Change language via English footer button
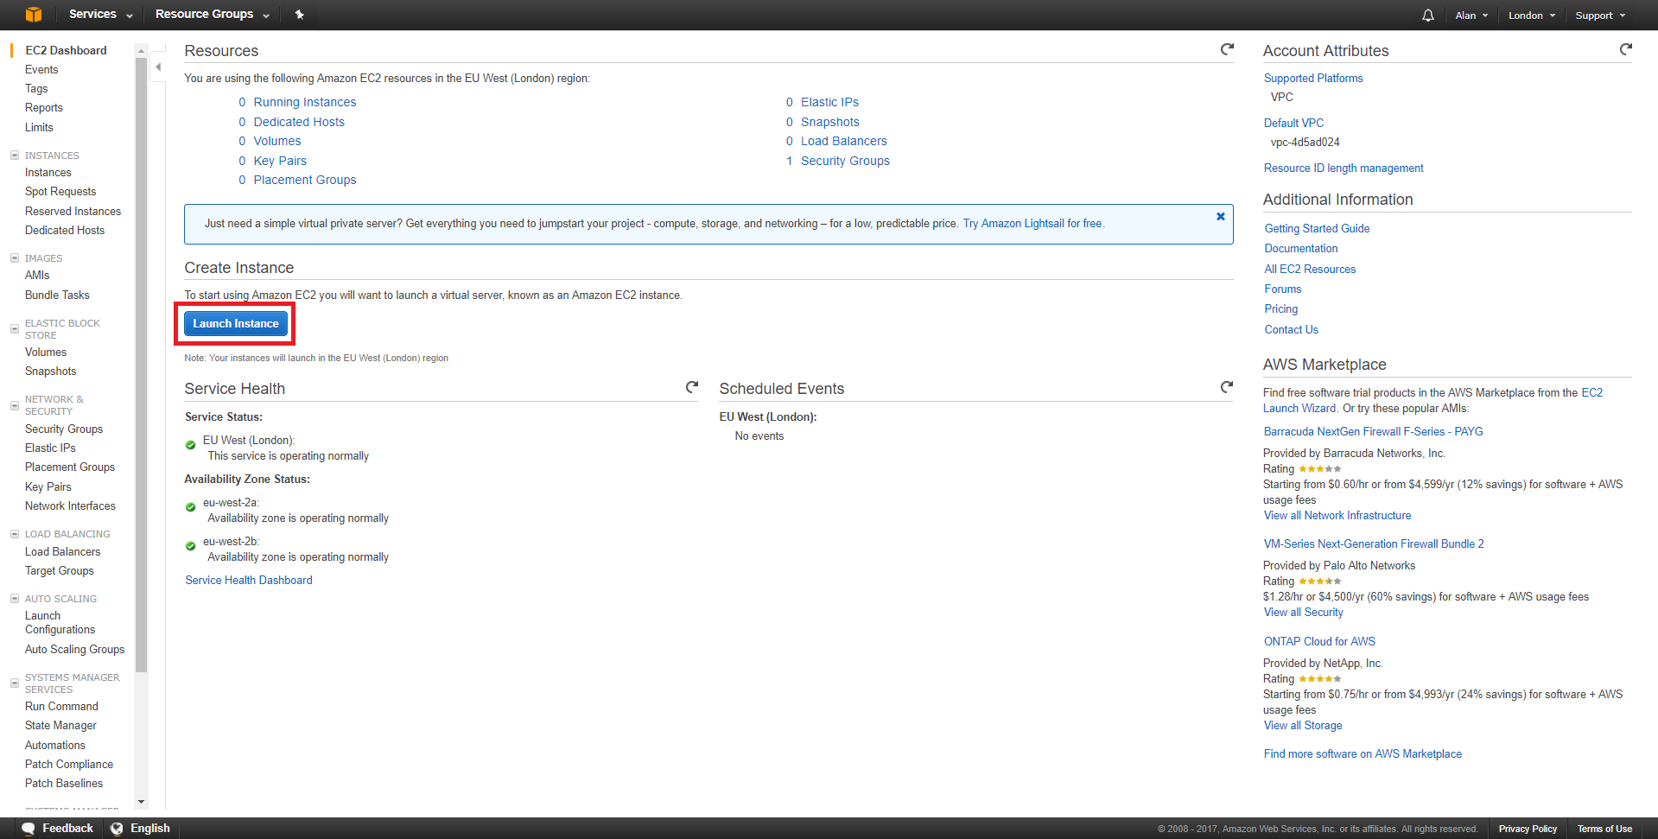Image resolution: width=1658 pixels, height=839 pixels. pyautogui.click(x=150, y=829)
